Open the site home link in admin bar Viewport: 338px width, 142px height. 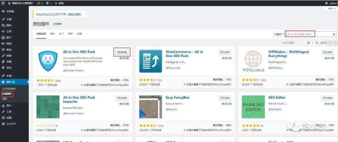21,3
